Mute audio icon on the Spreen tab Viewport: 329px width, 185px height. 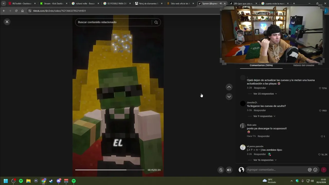(221, 4)
